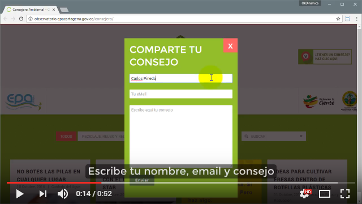Click the Buscar search box

click(271, 137)
